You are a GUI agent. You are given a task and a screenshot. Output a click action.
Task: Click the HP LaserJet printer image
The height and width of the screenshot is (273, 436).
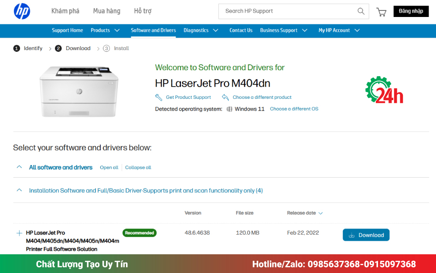79,91
